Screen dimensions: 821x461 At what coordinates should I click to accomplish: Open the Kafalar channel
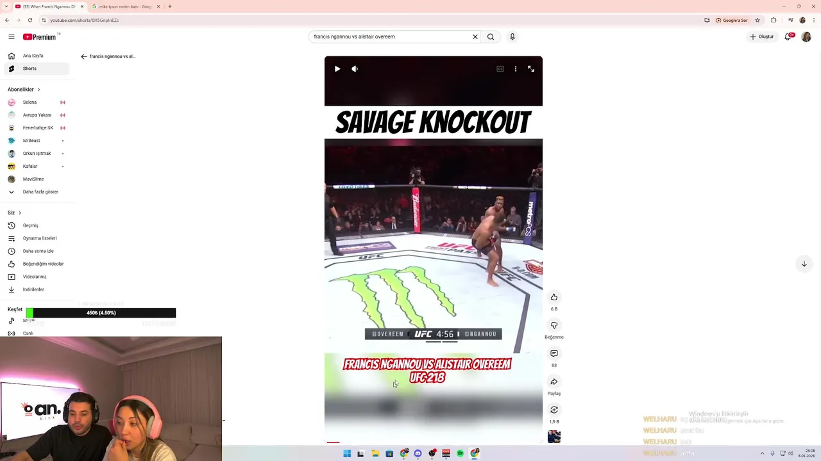coord(35,166)
